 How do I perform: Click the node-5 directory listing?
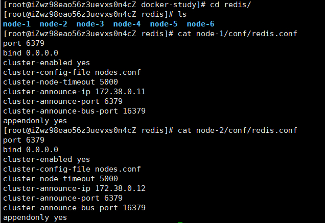[164, 24]
